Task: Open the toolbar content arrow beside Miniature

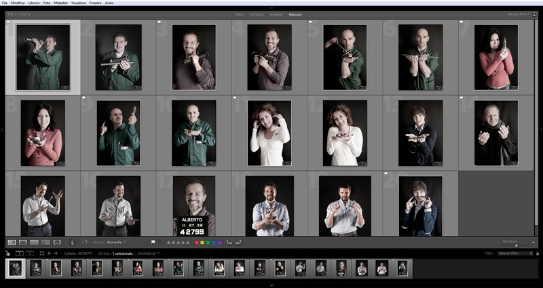Action: [533, 243]
